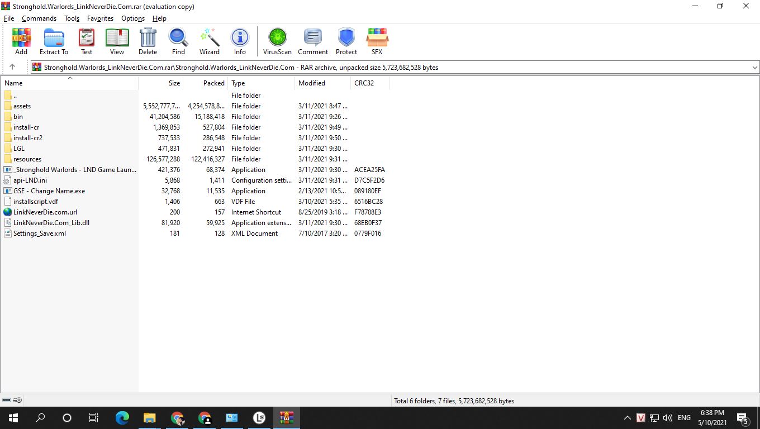760x429 pixels.
Task: Open the notification center icon
Action: 743,418
